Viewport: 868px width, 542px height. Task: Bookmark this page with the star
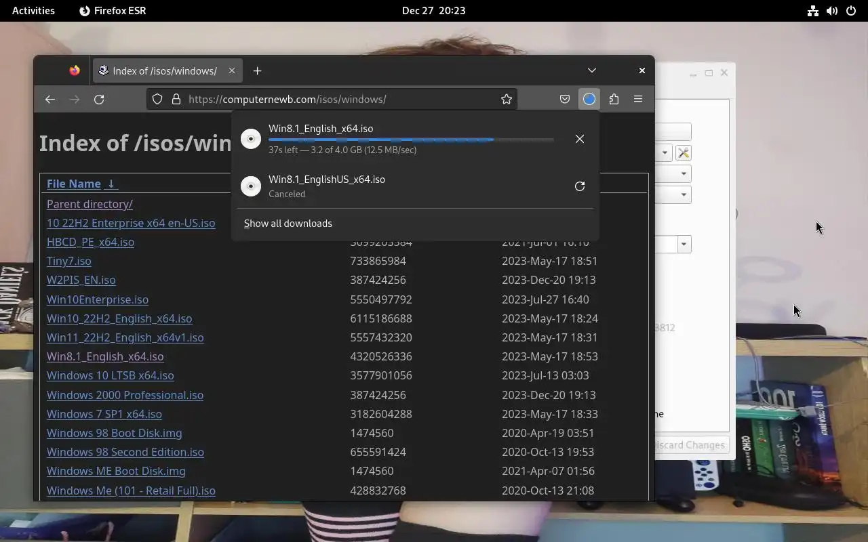(507, 99)
